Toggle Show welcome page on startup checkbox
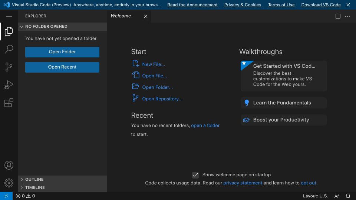Screen dimensions: 356x200 click(195, 175)
